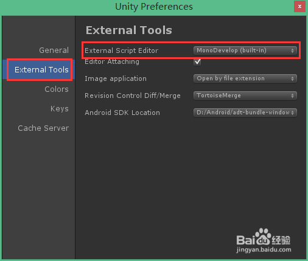Click the External Script Editor label

121,50
